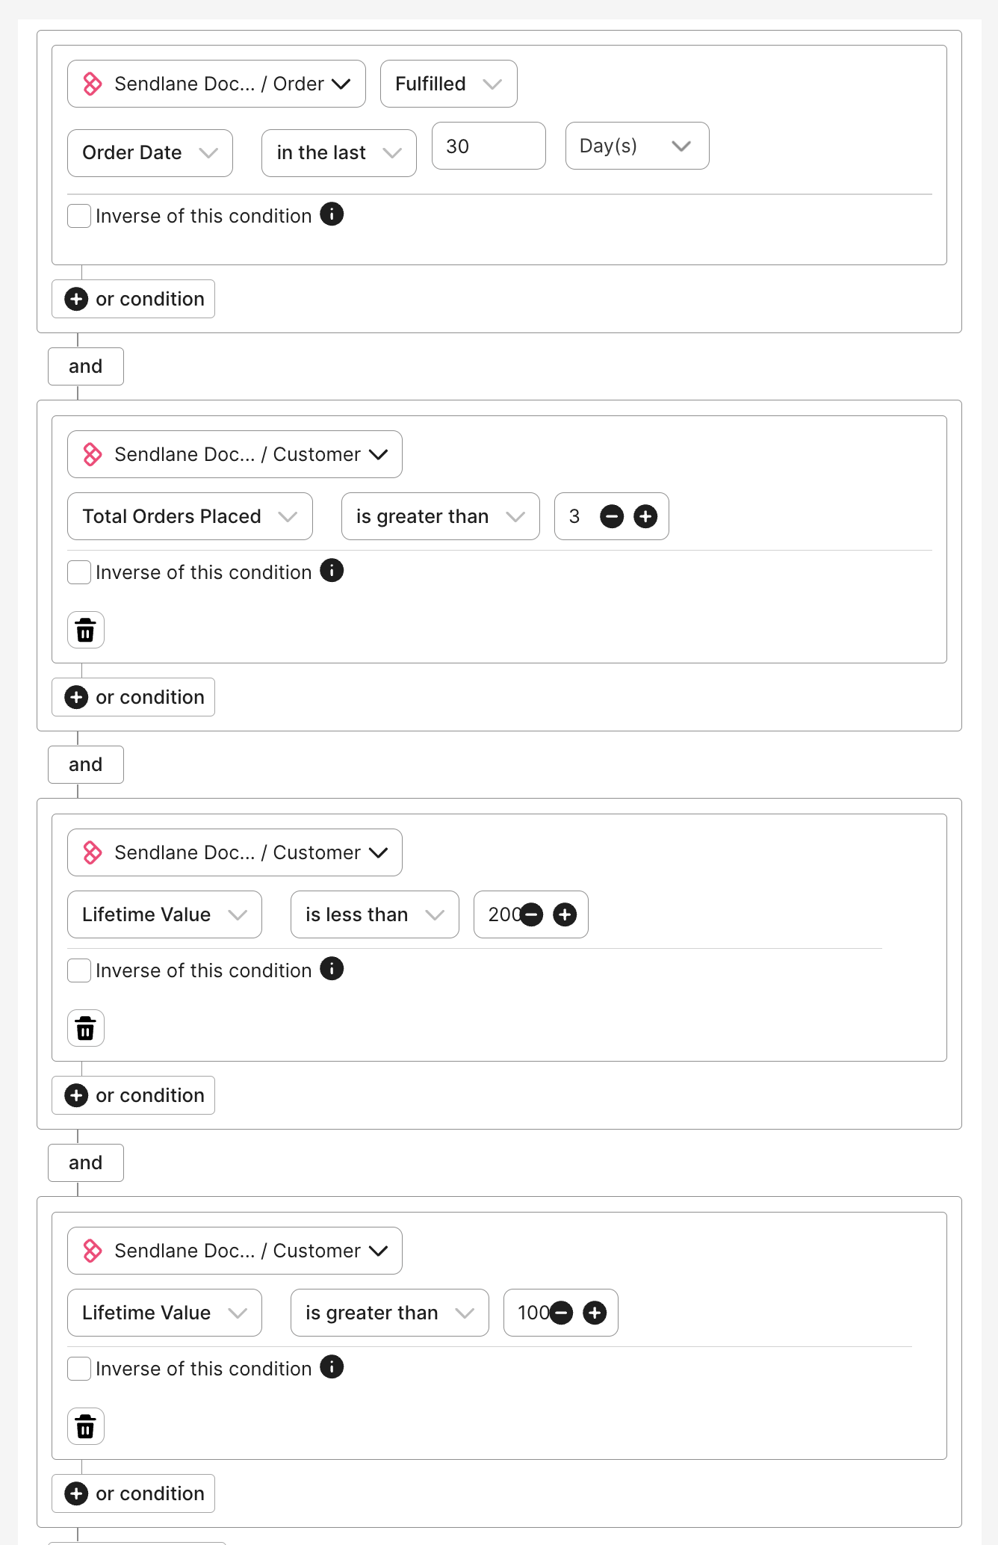The image size is (998, 1545).
Task: Add an or condition below Lifetime Value block
Action: (133, 1094)
